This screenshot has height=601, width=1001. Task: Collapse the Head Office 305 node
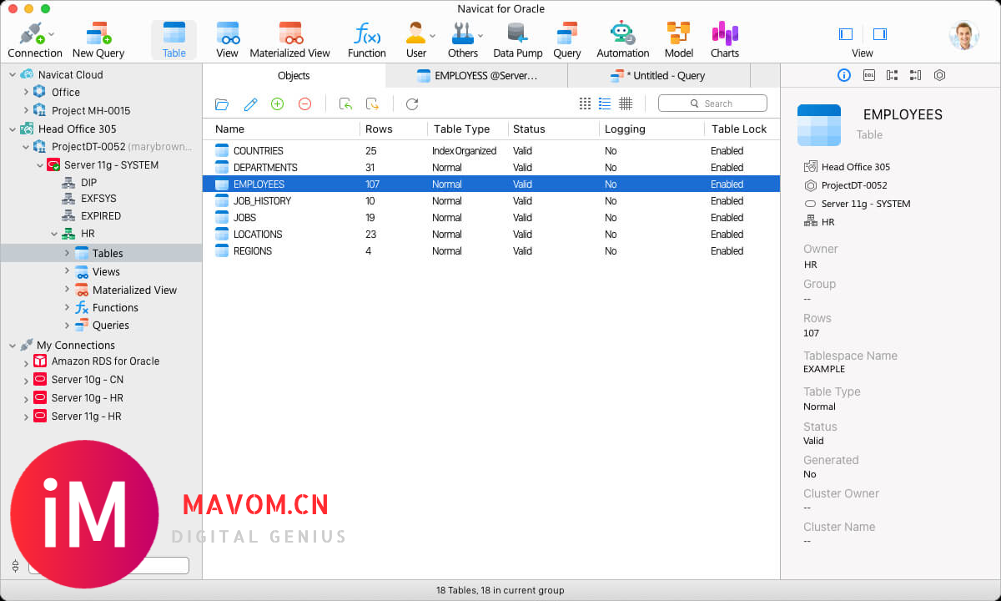coord(13,129)
